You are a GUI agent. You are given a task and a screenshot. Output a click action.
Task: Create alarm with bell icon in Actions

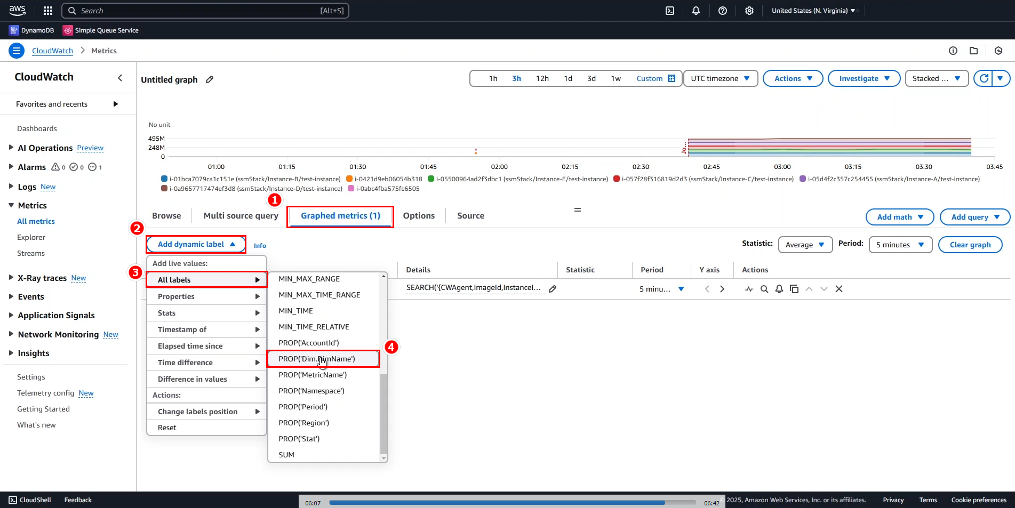(779, 289)
